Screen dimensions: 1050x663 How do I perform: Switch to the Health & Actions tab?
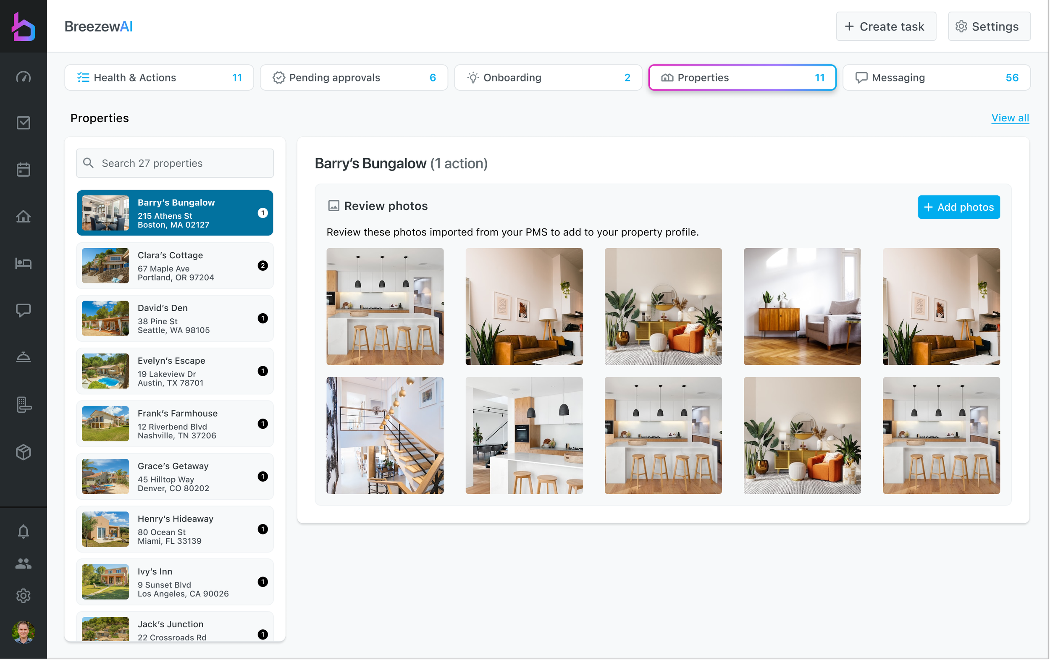coord(159,78)
